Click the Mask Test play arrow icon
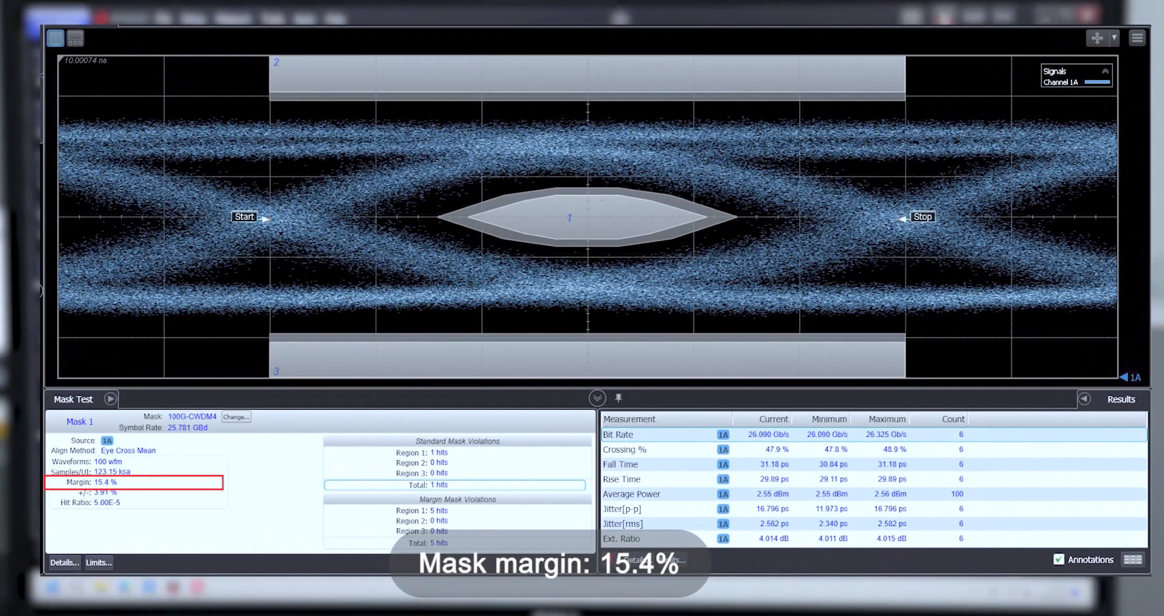Screen dimensions: 1164x616 (x=110, y=399)
